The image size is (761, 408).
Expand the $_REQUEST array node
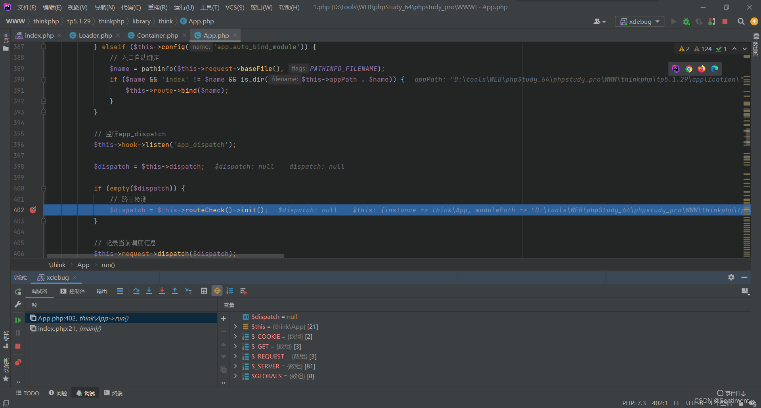coord(235,356)
